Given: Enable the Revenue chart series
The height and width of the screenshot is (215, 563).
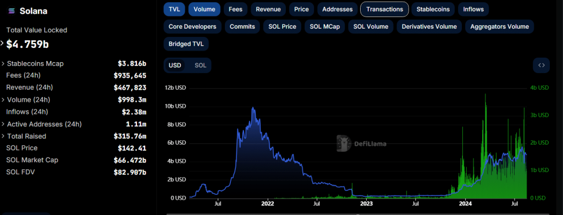Looking at the screenshot, I should click(x=268, y=9).
